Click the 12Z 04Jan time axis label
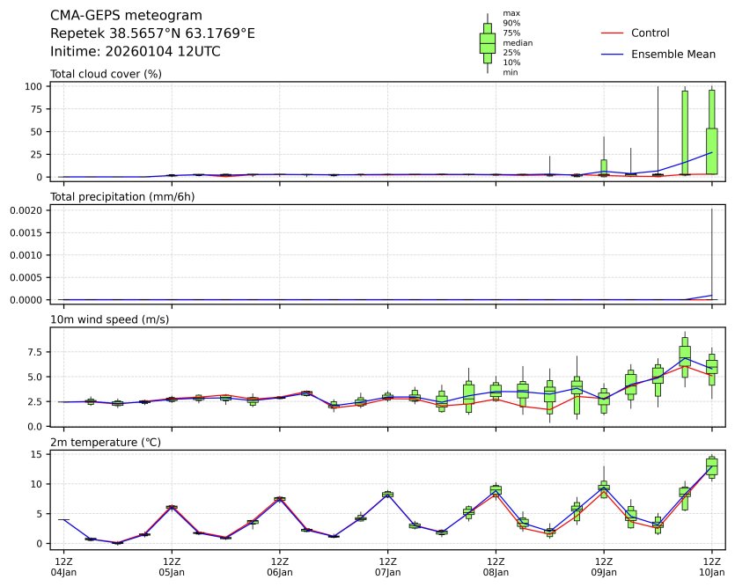This screenshot has height=587, width=735. [64, 566]
